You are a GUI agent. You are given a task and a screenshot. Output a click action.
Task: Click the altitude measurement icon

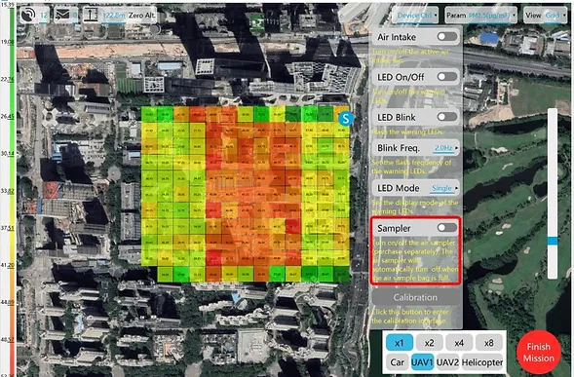pos(91,15)
